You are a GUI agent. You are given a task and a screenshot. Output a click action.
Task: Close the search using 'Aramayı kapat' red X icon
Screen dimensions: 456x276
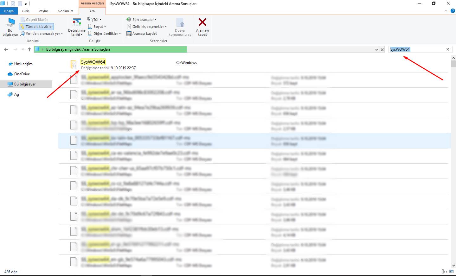(202, 27)
